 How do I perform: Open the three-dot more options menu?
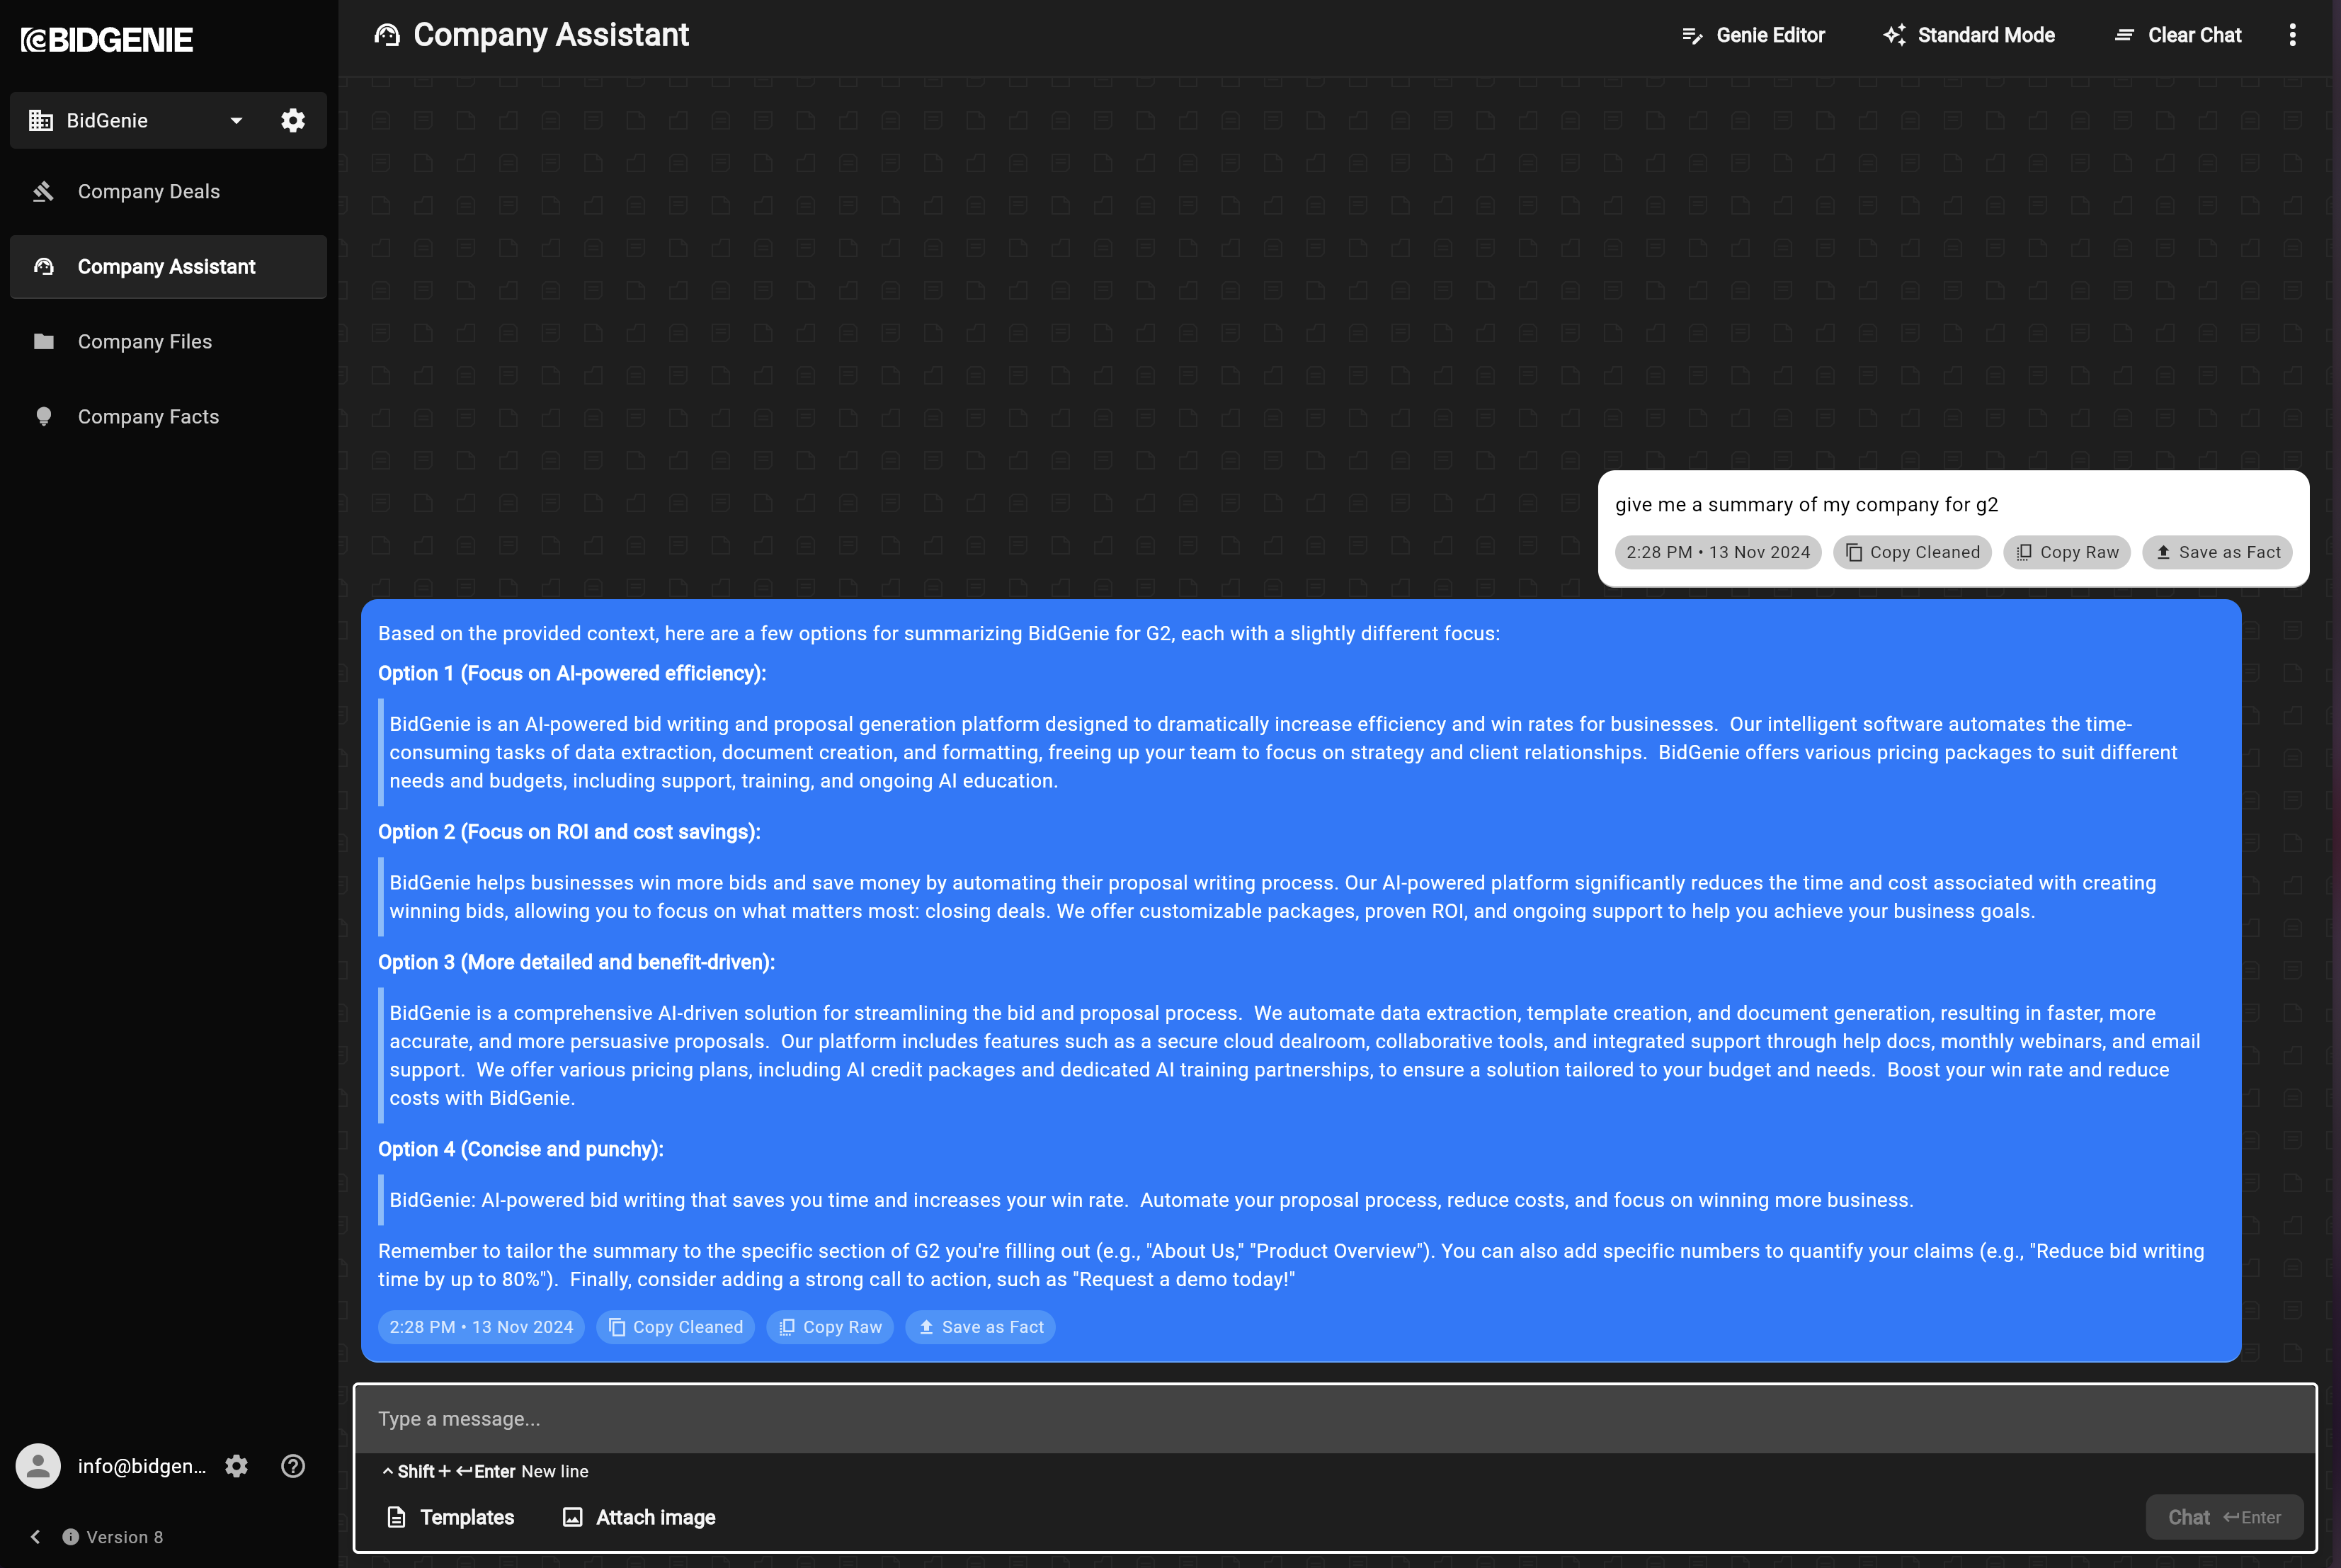tap(2292, 35)
